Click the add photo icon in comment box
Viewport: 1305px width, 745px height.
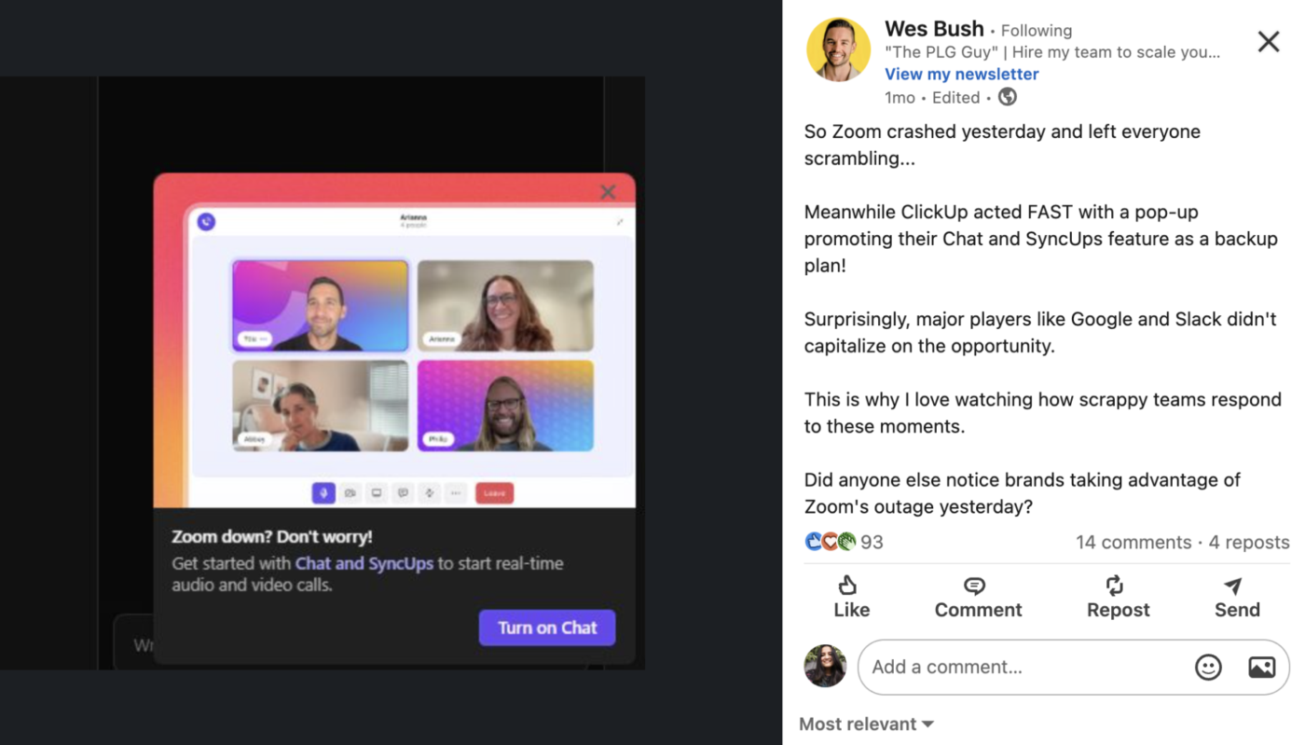[x=1262, y=667]
